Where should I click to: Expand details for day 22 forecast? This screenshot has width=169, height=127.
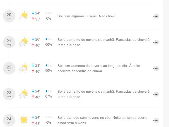156,68
